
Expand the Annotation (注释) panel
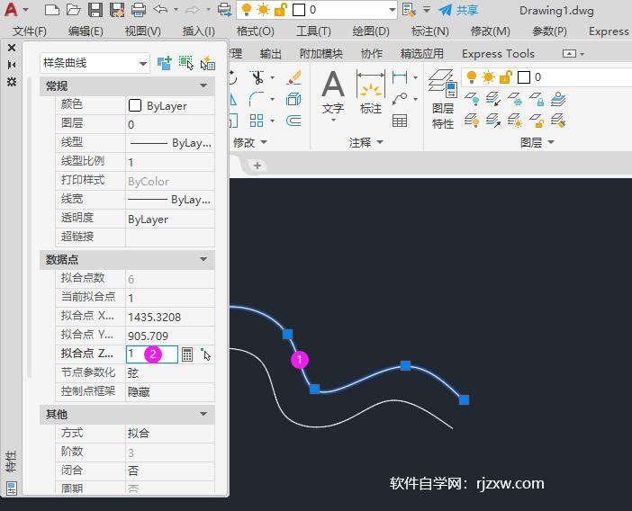tap(366, 142)
